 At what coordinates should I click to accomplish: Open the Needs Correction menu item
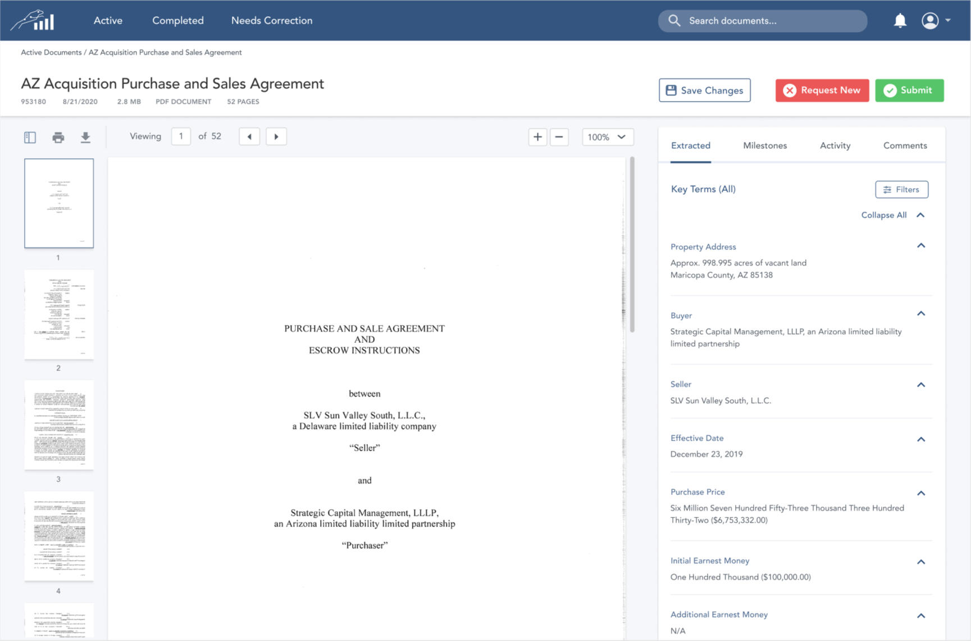(272, 21)
